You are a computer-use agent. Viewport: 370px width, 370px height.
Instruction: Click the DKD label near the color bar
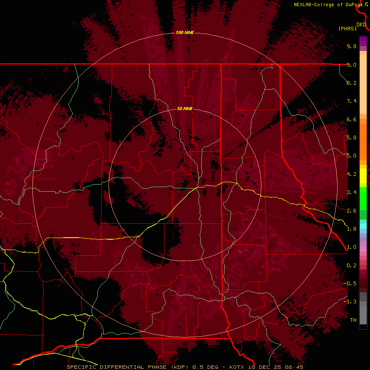[x=361, y=25]
